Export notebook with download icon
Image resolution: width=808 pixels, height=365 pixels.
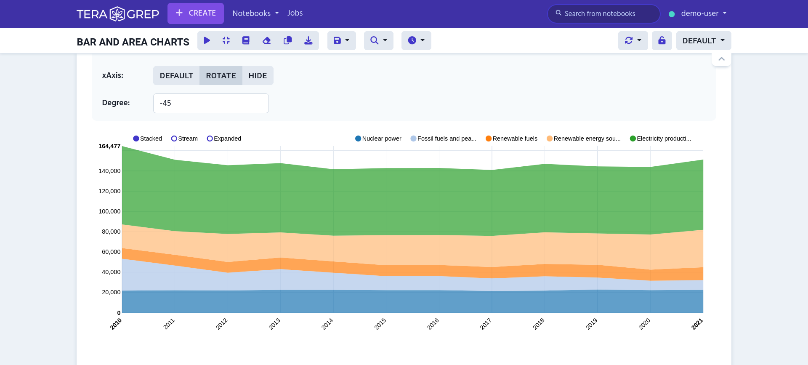coord(308,40)
